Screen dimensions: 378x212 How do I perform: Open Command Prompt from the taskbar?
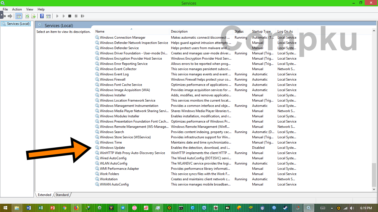[181, 208]
